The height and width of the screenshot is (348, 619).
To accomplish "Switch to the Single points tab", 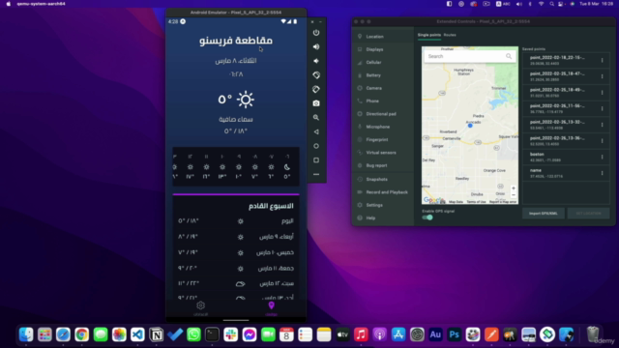I will click(x=429, y=35).
